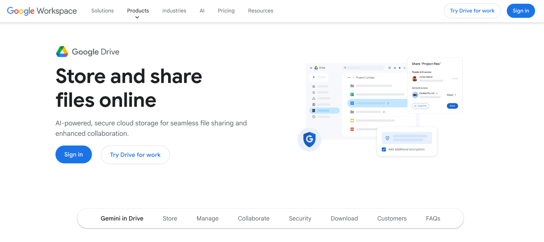Click the Project Cymbal breadcrumb

365,78
